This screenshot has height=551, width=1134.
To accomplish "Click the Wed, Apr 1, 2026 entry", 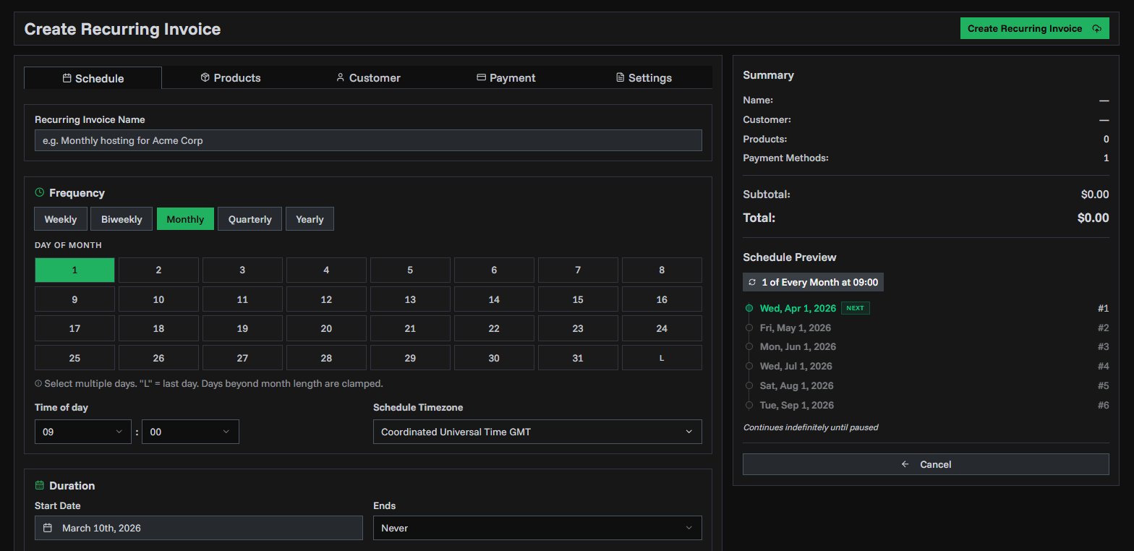I will pos(798,308).
